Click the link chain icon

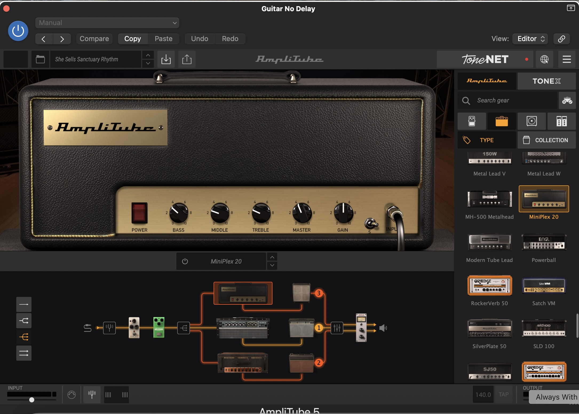pos(561,39)
